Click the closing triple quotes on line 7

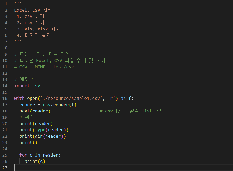click(18, 41)
